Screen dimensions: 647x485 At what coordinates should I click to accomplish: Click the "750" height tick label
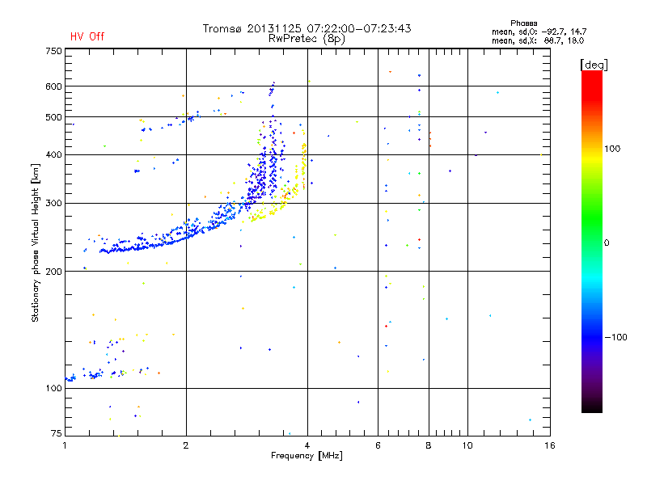click(53, 51)
